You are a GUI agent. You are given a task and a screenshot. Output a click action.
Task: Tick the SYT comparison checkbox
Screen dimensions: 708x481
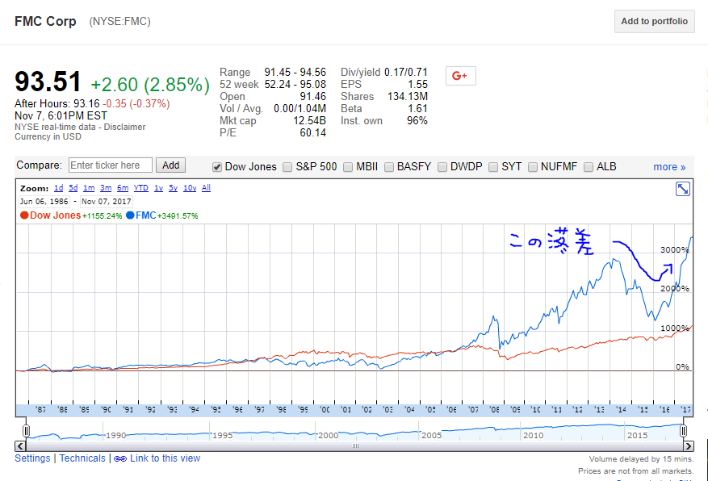[493, 167]
